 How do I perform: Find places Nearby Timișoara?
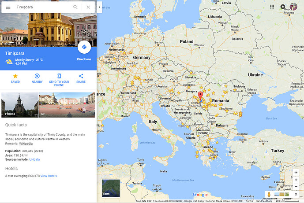coord(37,78)
